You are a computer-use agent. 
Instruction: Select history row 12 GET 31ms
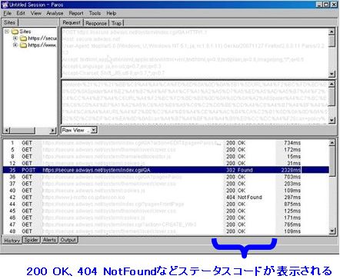click(165, 163)
